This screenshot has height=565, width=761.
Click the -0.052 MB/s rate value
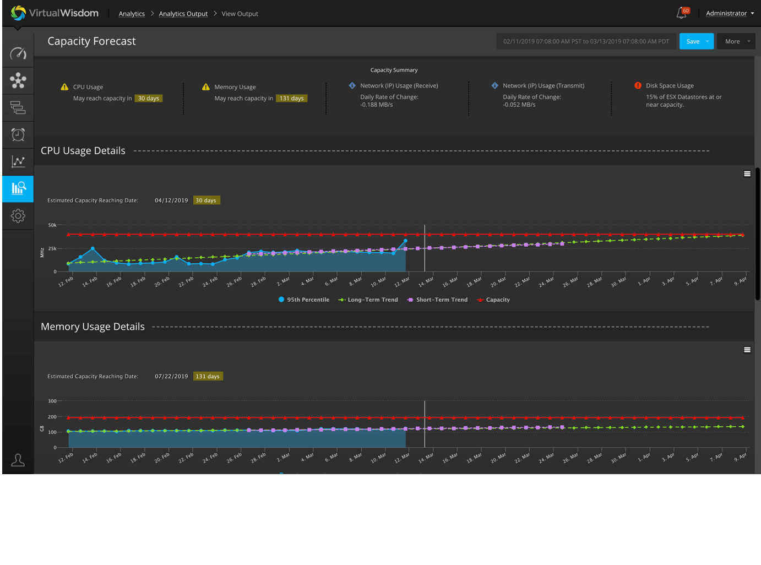[519, 105]
